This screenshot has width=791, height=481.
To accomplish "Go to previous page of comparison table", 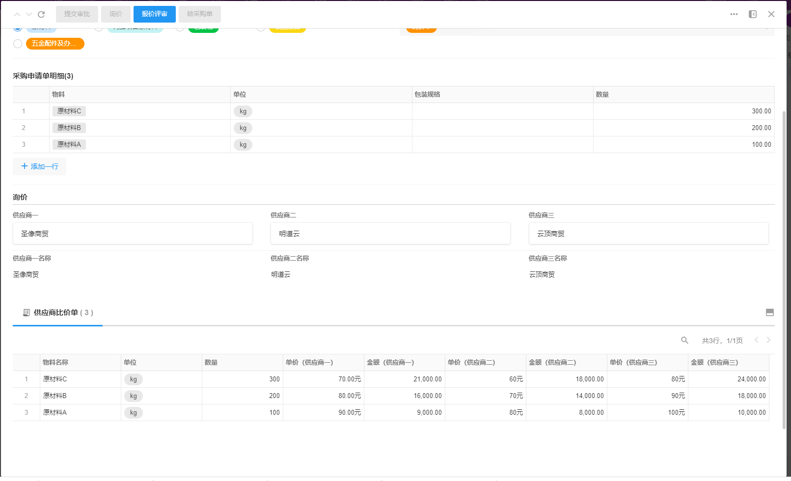I will click(756, 340).
